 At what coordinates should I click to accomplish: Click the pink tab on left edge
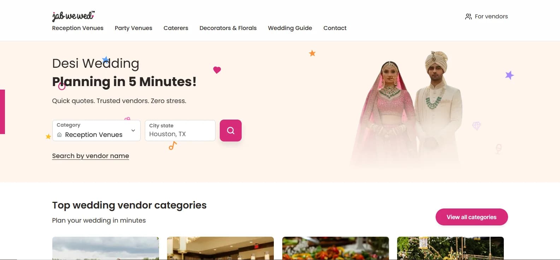click(x=2, y=112)
